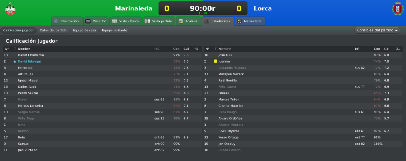Click the Vista TV tab icon
Image resolution: width=406 pixels, height=161 pixels.
88,21
